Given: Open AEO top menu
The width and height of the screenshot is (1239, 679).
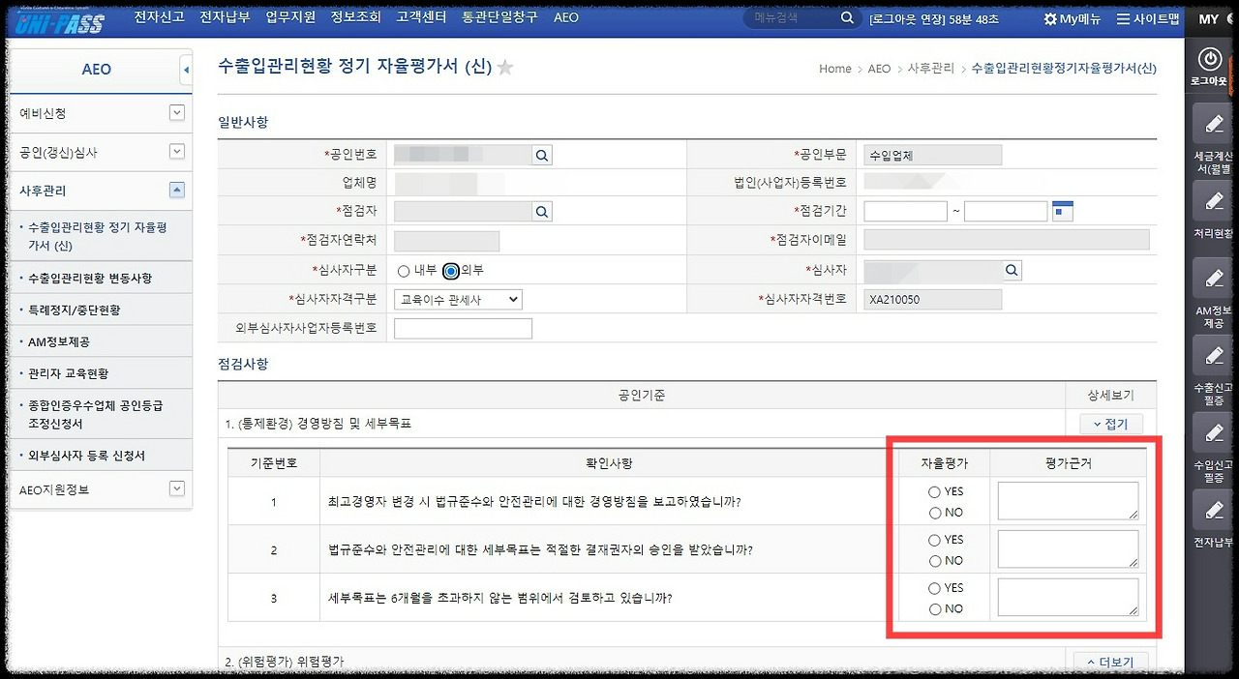Looking at the screenshot, I should coord(566,18).
